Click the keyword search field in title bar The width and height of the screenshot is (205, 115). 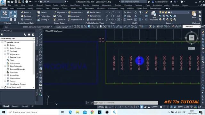pos(134,2)
